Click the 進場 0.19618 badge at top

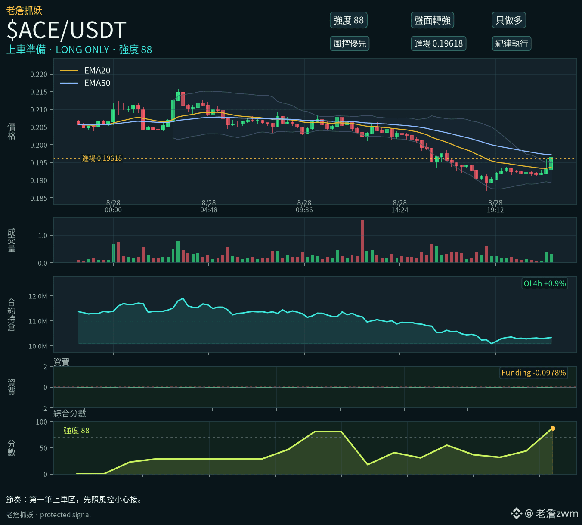pos(438,43)
